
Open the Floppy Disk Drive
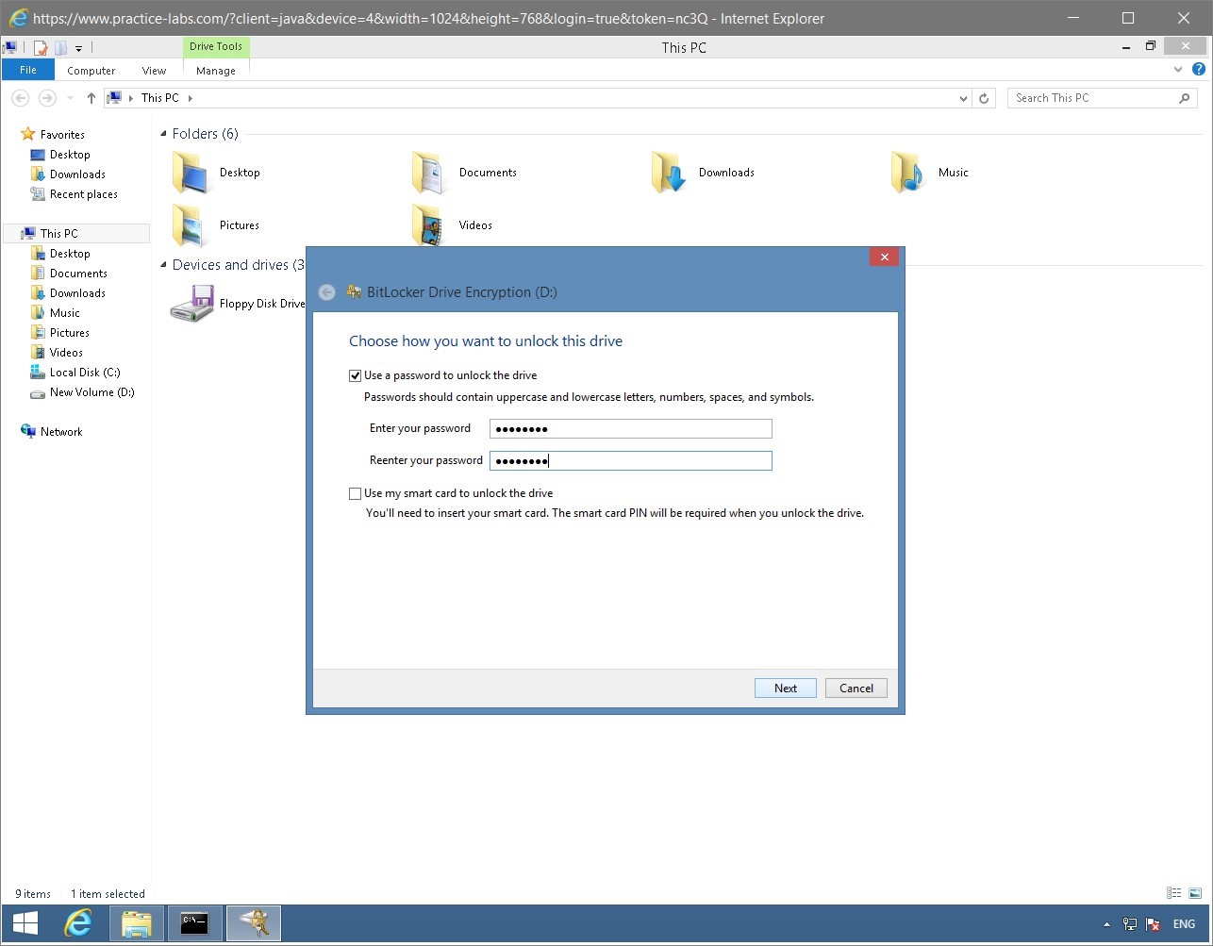(x=192, y=303)
